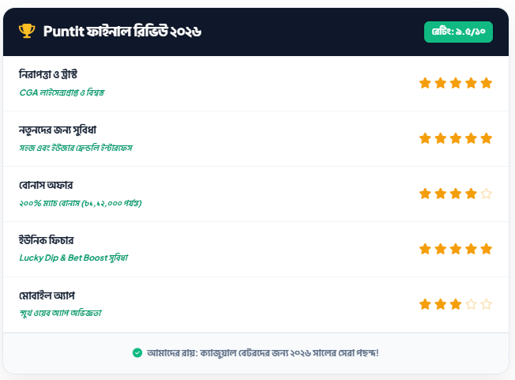This screenshot has width=515, height=380.
Task: Click the ইউনিক ফিচার title
Action: coord(46,240)
